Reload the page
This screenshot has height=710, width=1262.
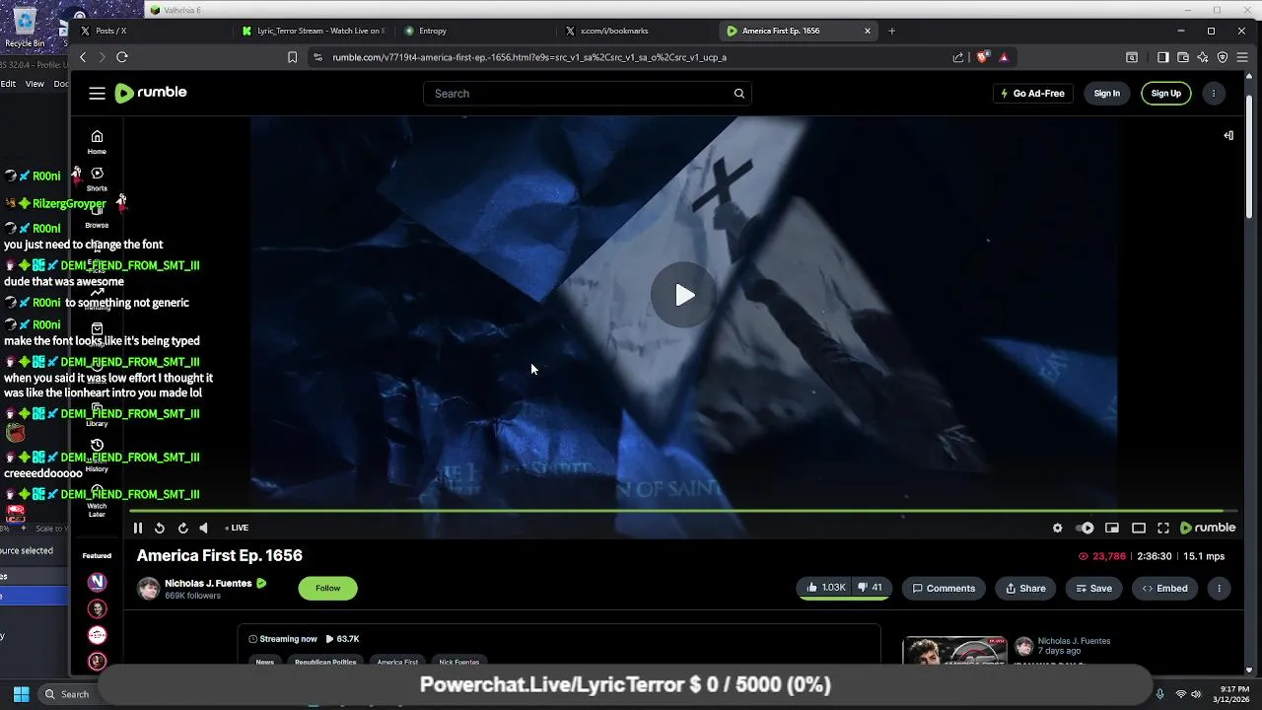tap(122, 57)
